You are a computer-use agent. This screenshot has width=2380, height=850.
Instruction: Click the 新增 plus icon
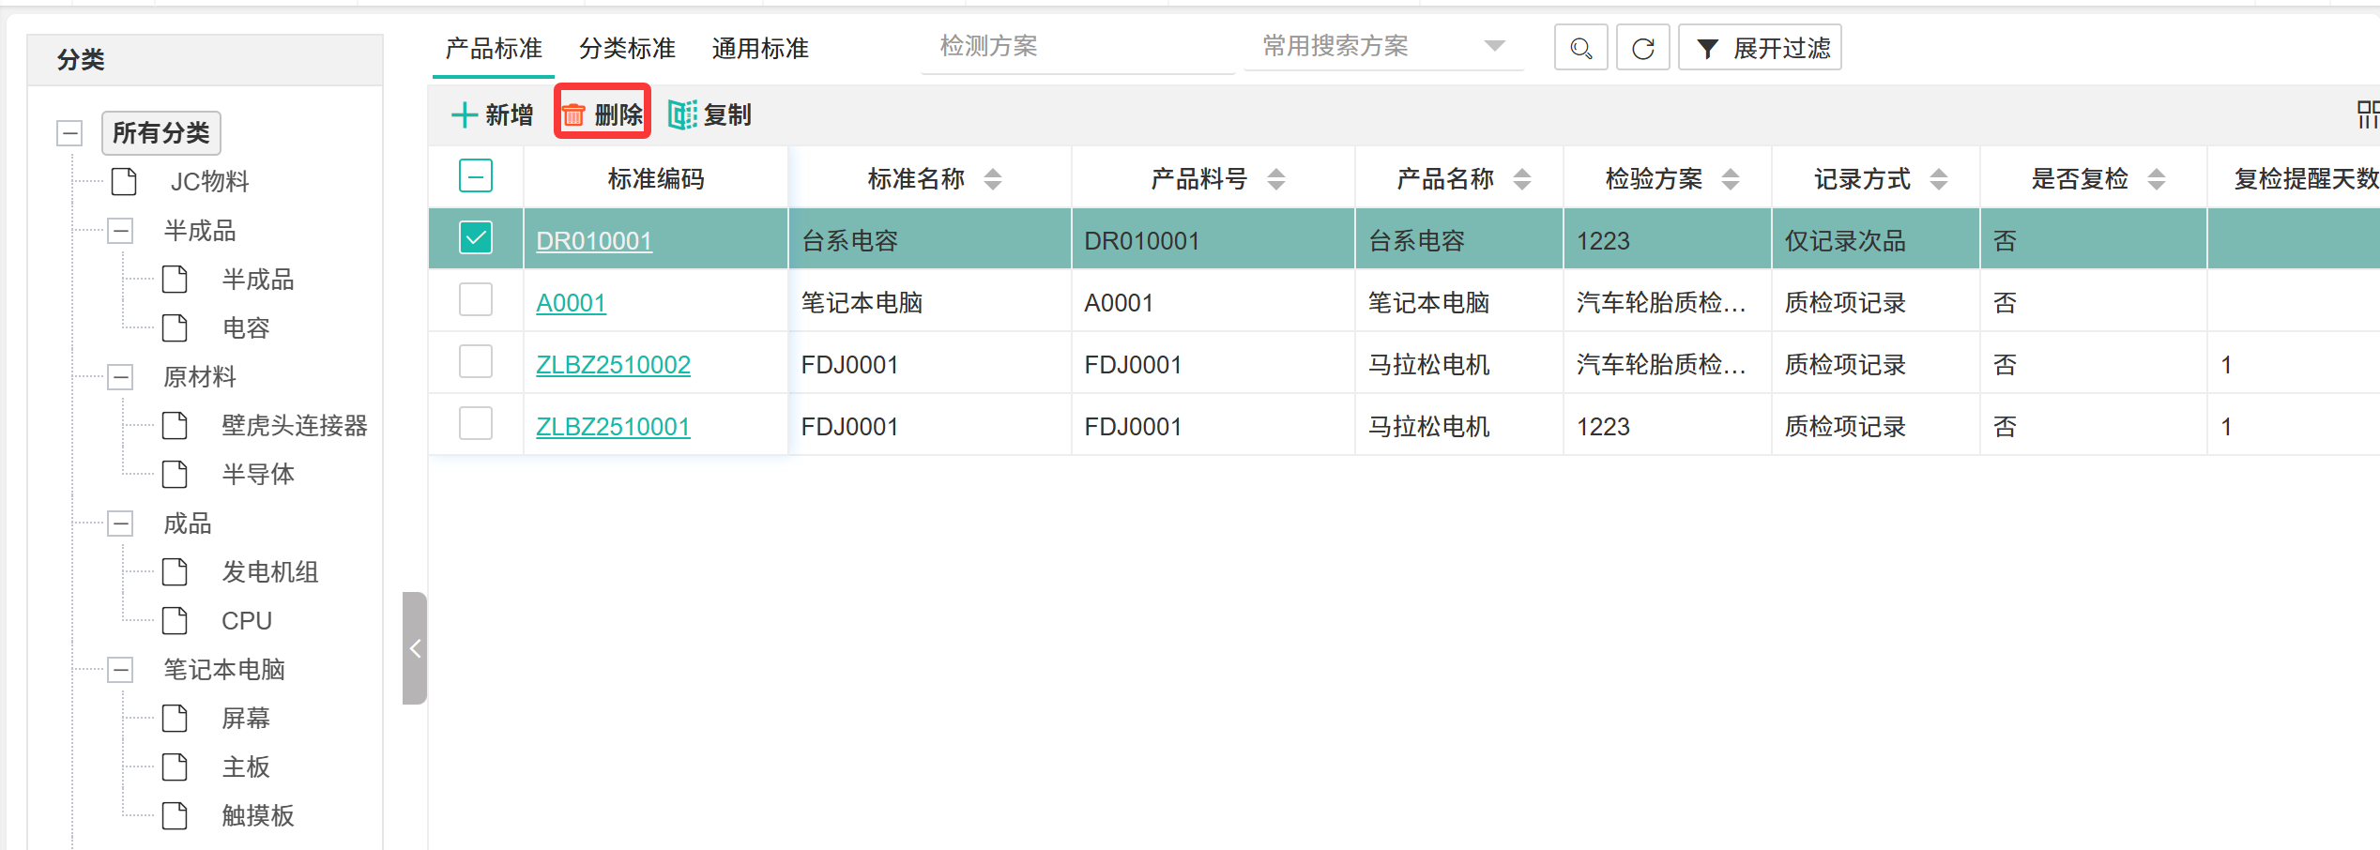pos(465,115)
